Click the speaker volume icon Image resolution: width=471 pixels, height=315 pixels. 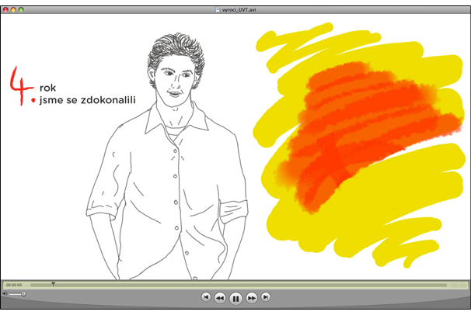[x=5, y=294]
